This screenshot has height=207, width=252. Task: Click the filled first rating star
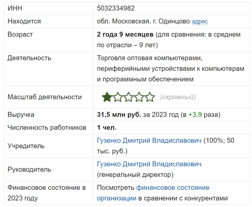107,97
